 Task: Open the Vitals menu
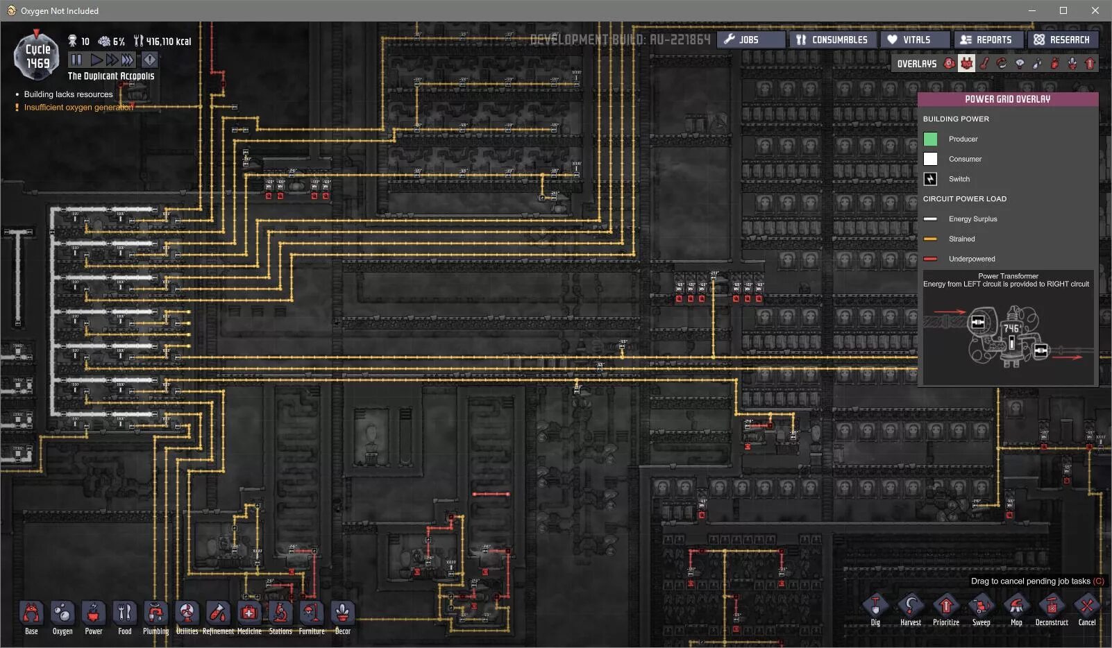[x=915, y=40]
